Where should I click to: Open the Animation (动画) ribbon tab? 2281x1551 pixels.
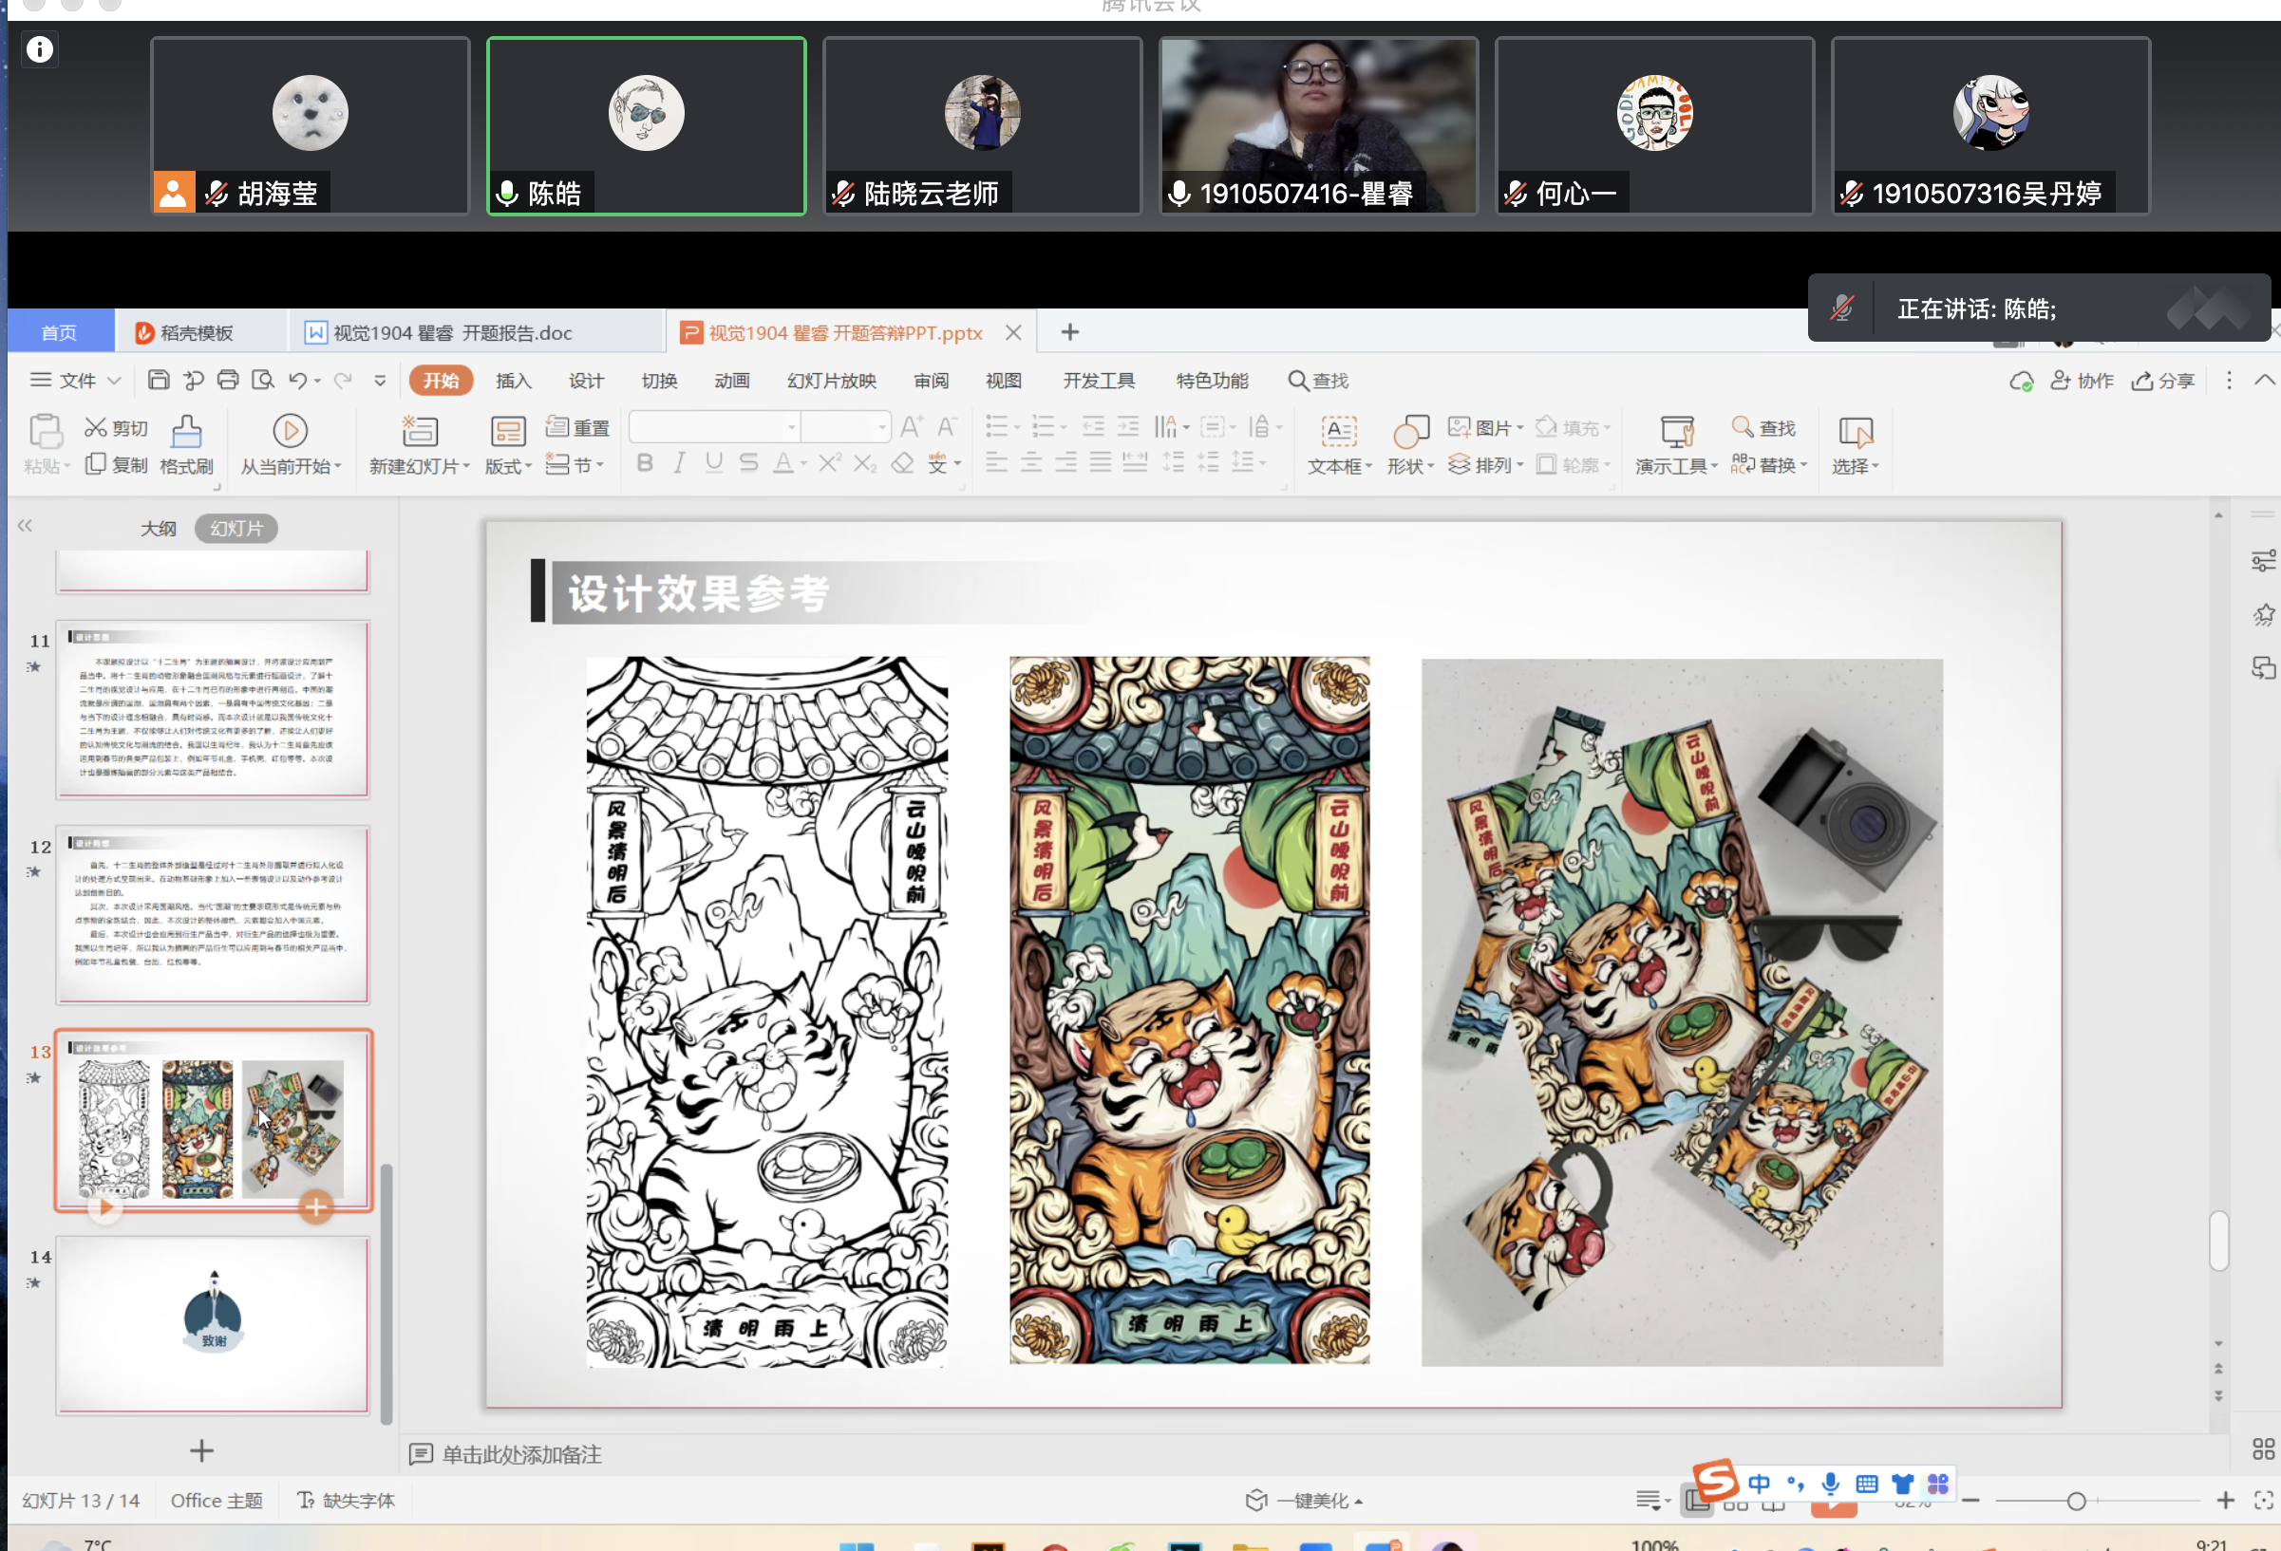pyautogui.click(x=731, y=381)
